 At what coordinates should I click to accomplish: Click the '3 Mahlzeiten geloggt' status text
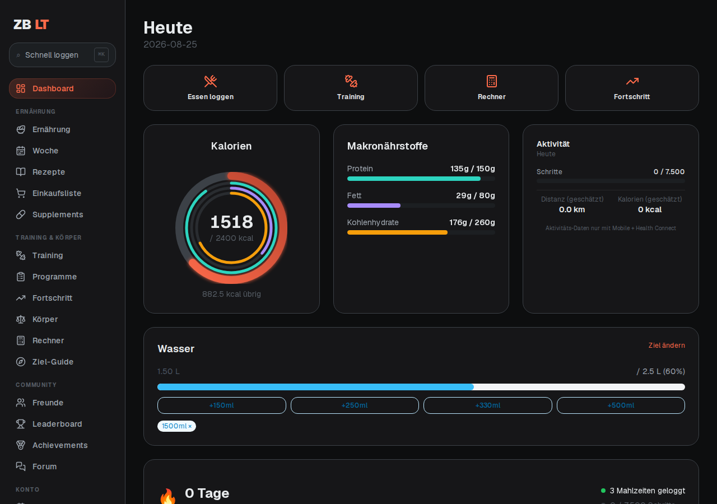tap(648, 491)
